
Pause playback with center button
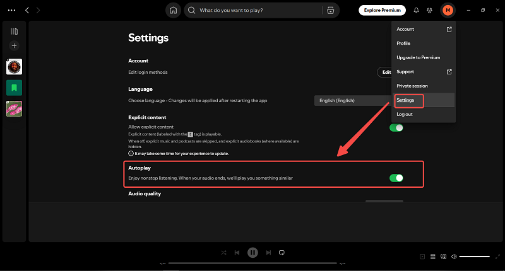(253, 253)
